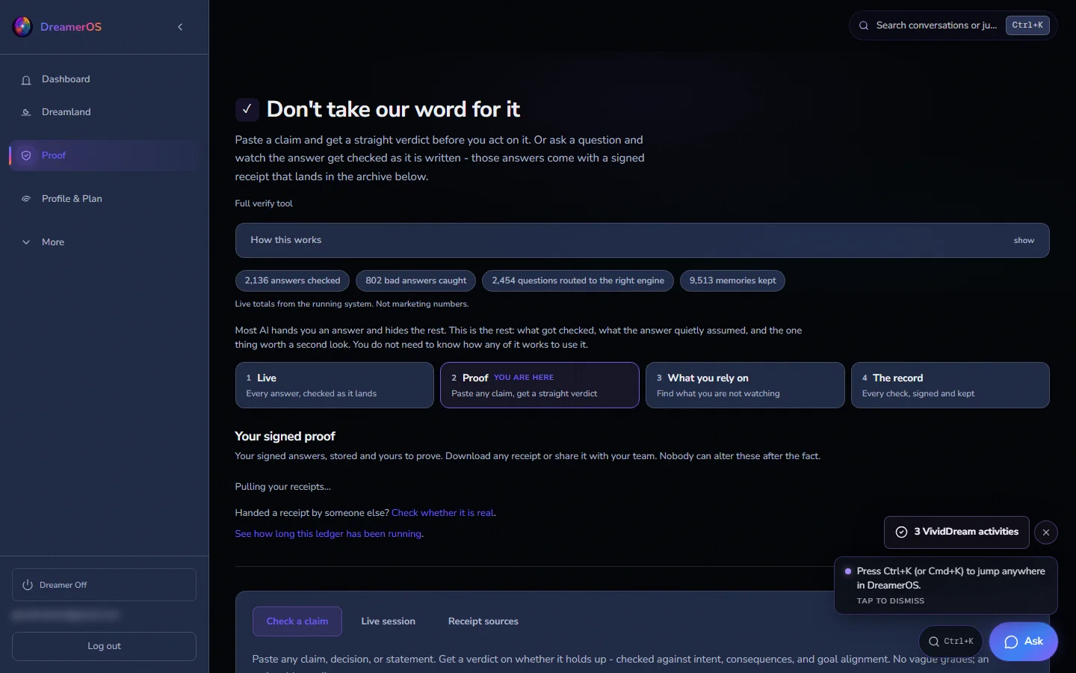The height and width of the screenshot is (673, 1076).
Task: Collapse the sidebar with the chevron arrow
Action: 180,27
